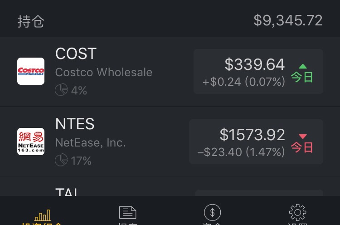Open the reports tab document icon
The width and height of the screenshot is (340, 225).
[127, 212]
